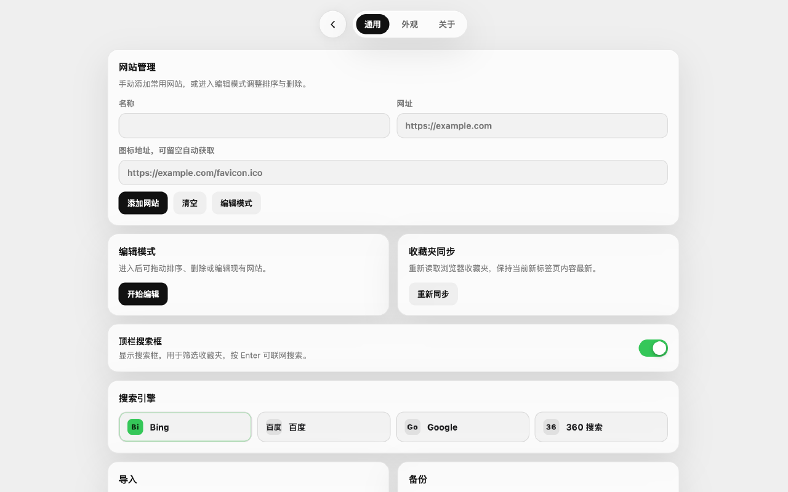788x492 pixels.
Task: Click the 重新读取浏览器收藏夹 description text
Action: point(504,268)
